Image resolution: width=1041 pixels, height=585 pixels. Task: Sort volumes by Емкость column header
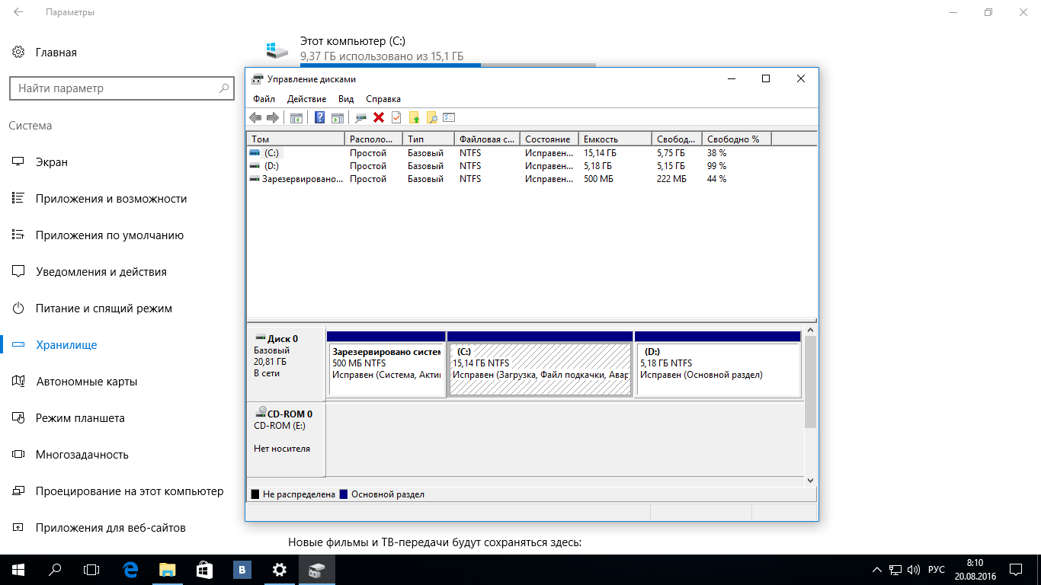point(615,139)
